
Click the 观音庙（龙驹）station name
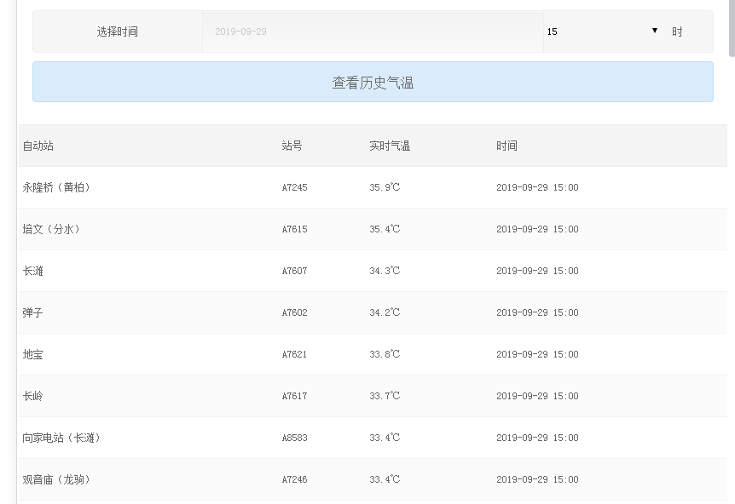pos(58,479)
